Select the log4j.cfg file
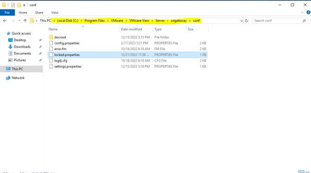This screenshot has width=311, height=173. 60,61
